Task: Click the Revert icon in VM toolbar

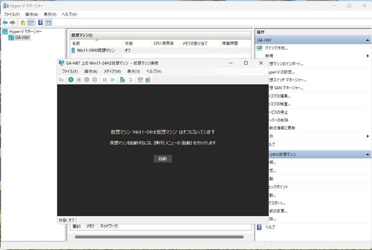Action: [131, 79]
